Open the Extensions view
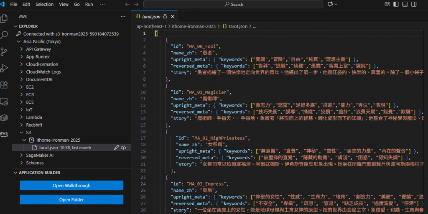This screenshot has height=214, width=428. [4, 85]
